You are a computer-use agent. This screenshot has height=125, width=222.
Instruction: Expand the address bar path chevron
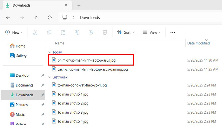pyautogui.click(x=74, y=17)
